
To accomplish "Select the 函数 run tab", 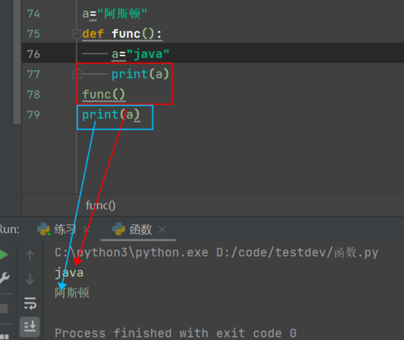I will [140, 229].
